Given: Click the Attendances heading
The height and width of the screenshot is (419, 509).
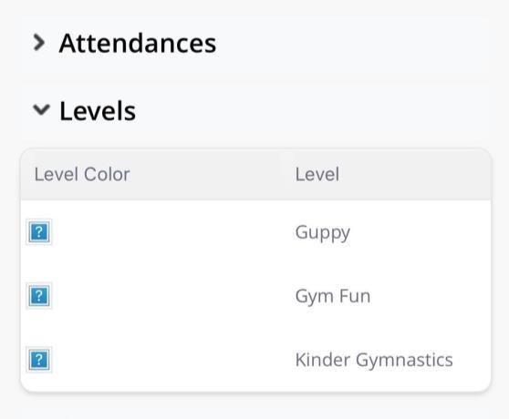Looking at the screenshot, I should pyautogui.click(x=138, y=43).
